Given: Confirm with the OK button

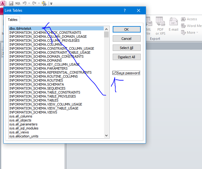Looking at the screenshot, I should coord(127,29).
